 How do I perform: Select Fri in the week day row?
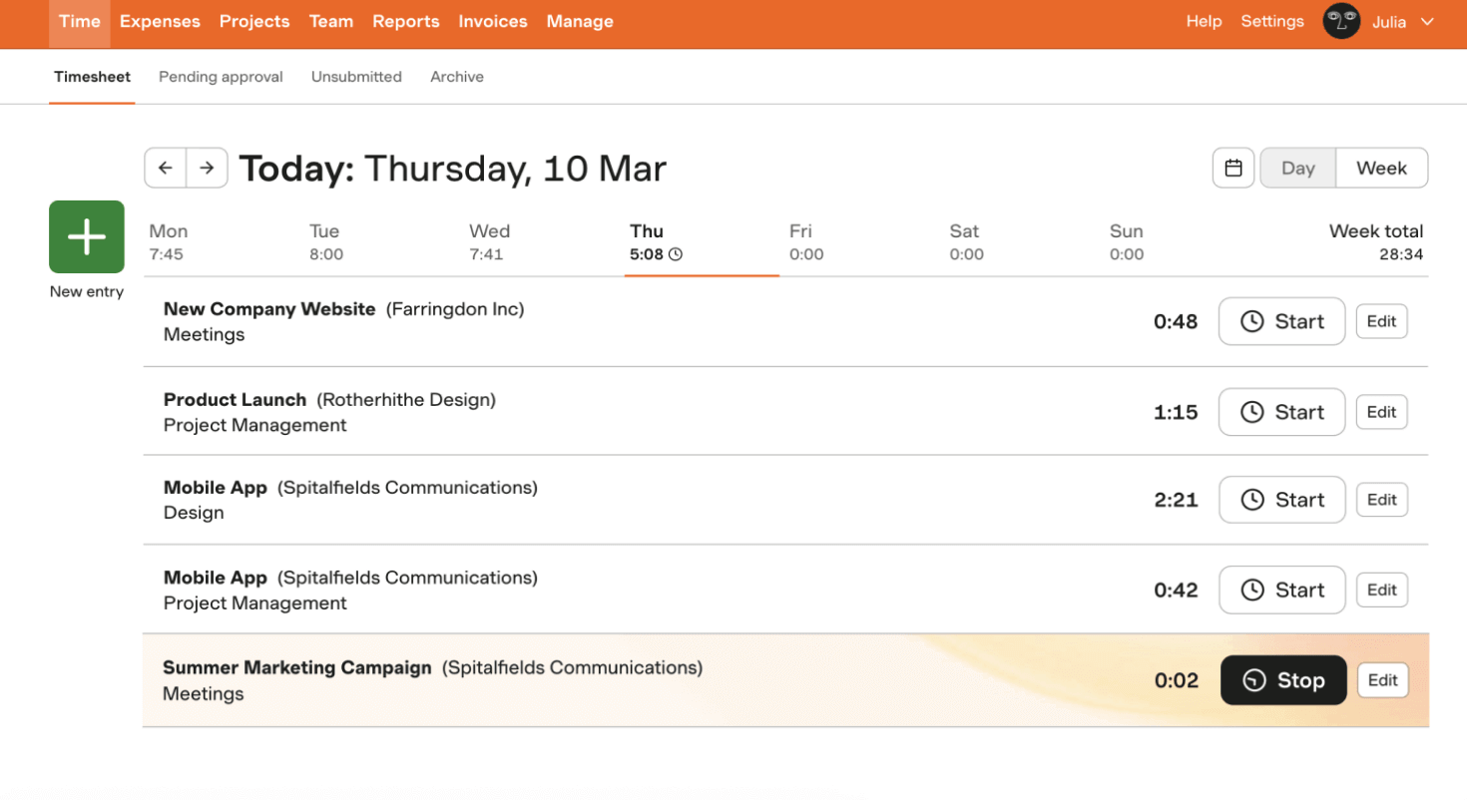click(x=805, y=241)
